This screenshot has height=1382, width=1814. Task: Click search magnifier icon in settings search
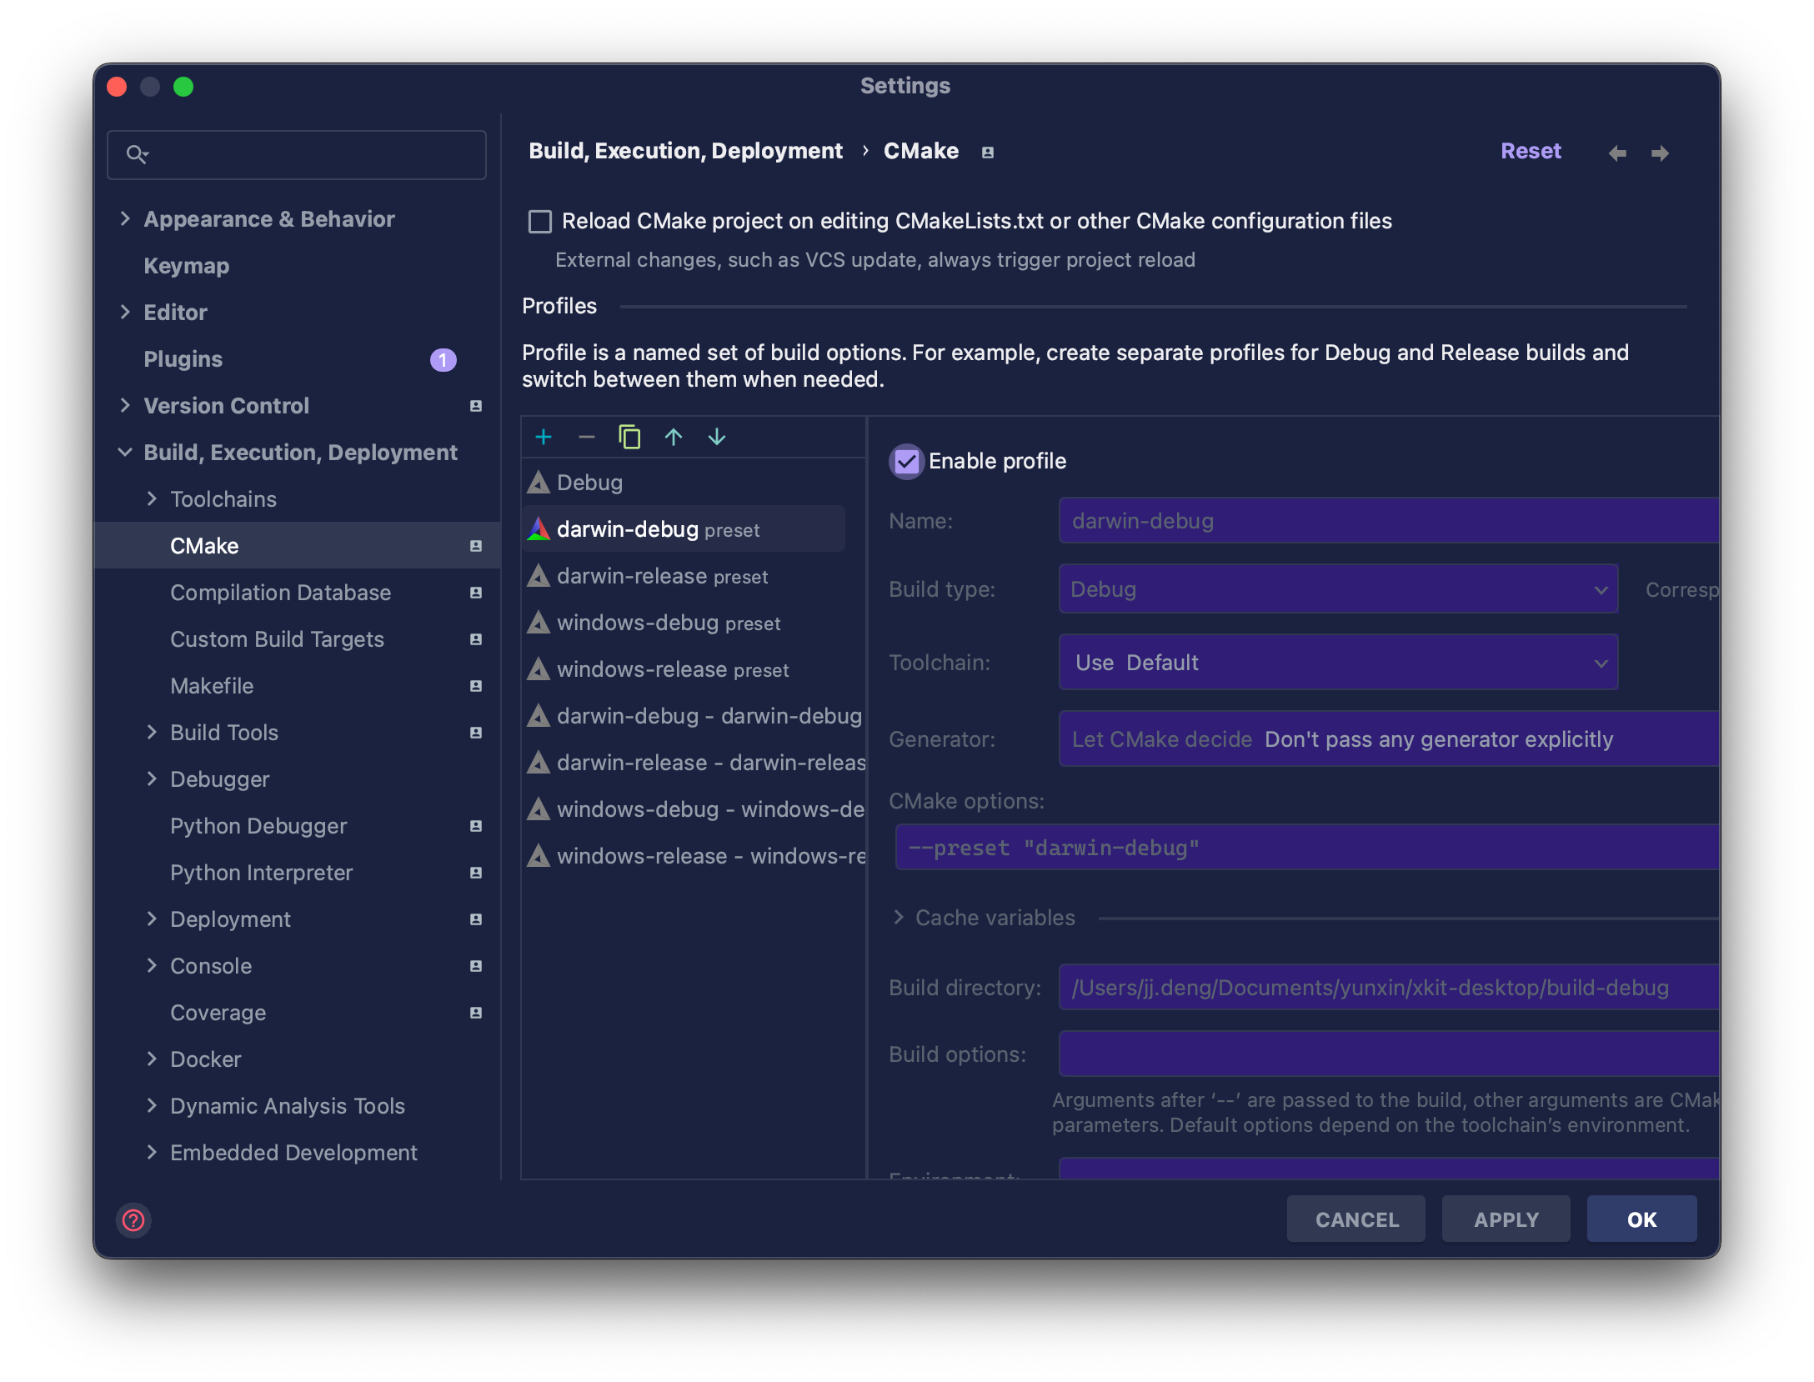pos(137,154)
